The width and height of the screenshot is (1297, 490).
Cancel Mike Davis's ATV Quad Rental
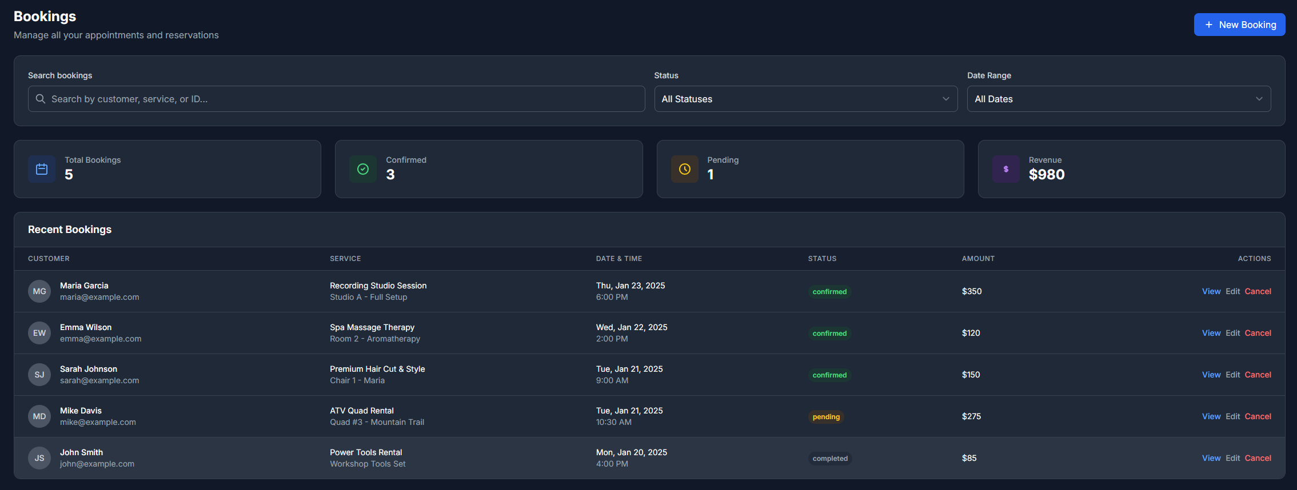coord(1258,416)
